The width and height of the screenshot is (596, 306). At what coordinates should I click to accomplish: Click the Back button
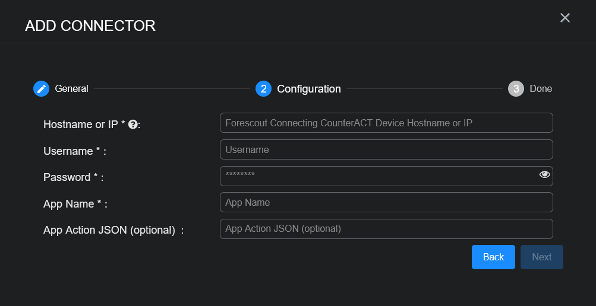click(x=493, y=257)
